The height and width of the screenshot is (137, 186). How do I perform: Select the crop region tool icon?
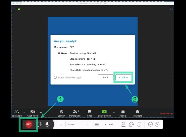60,124
